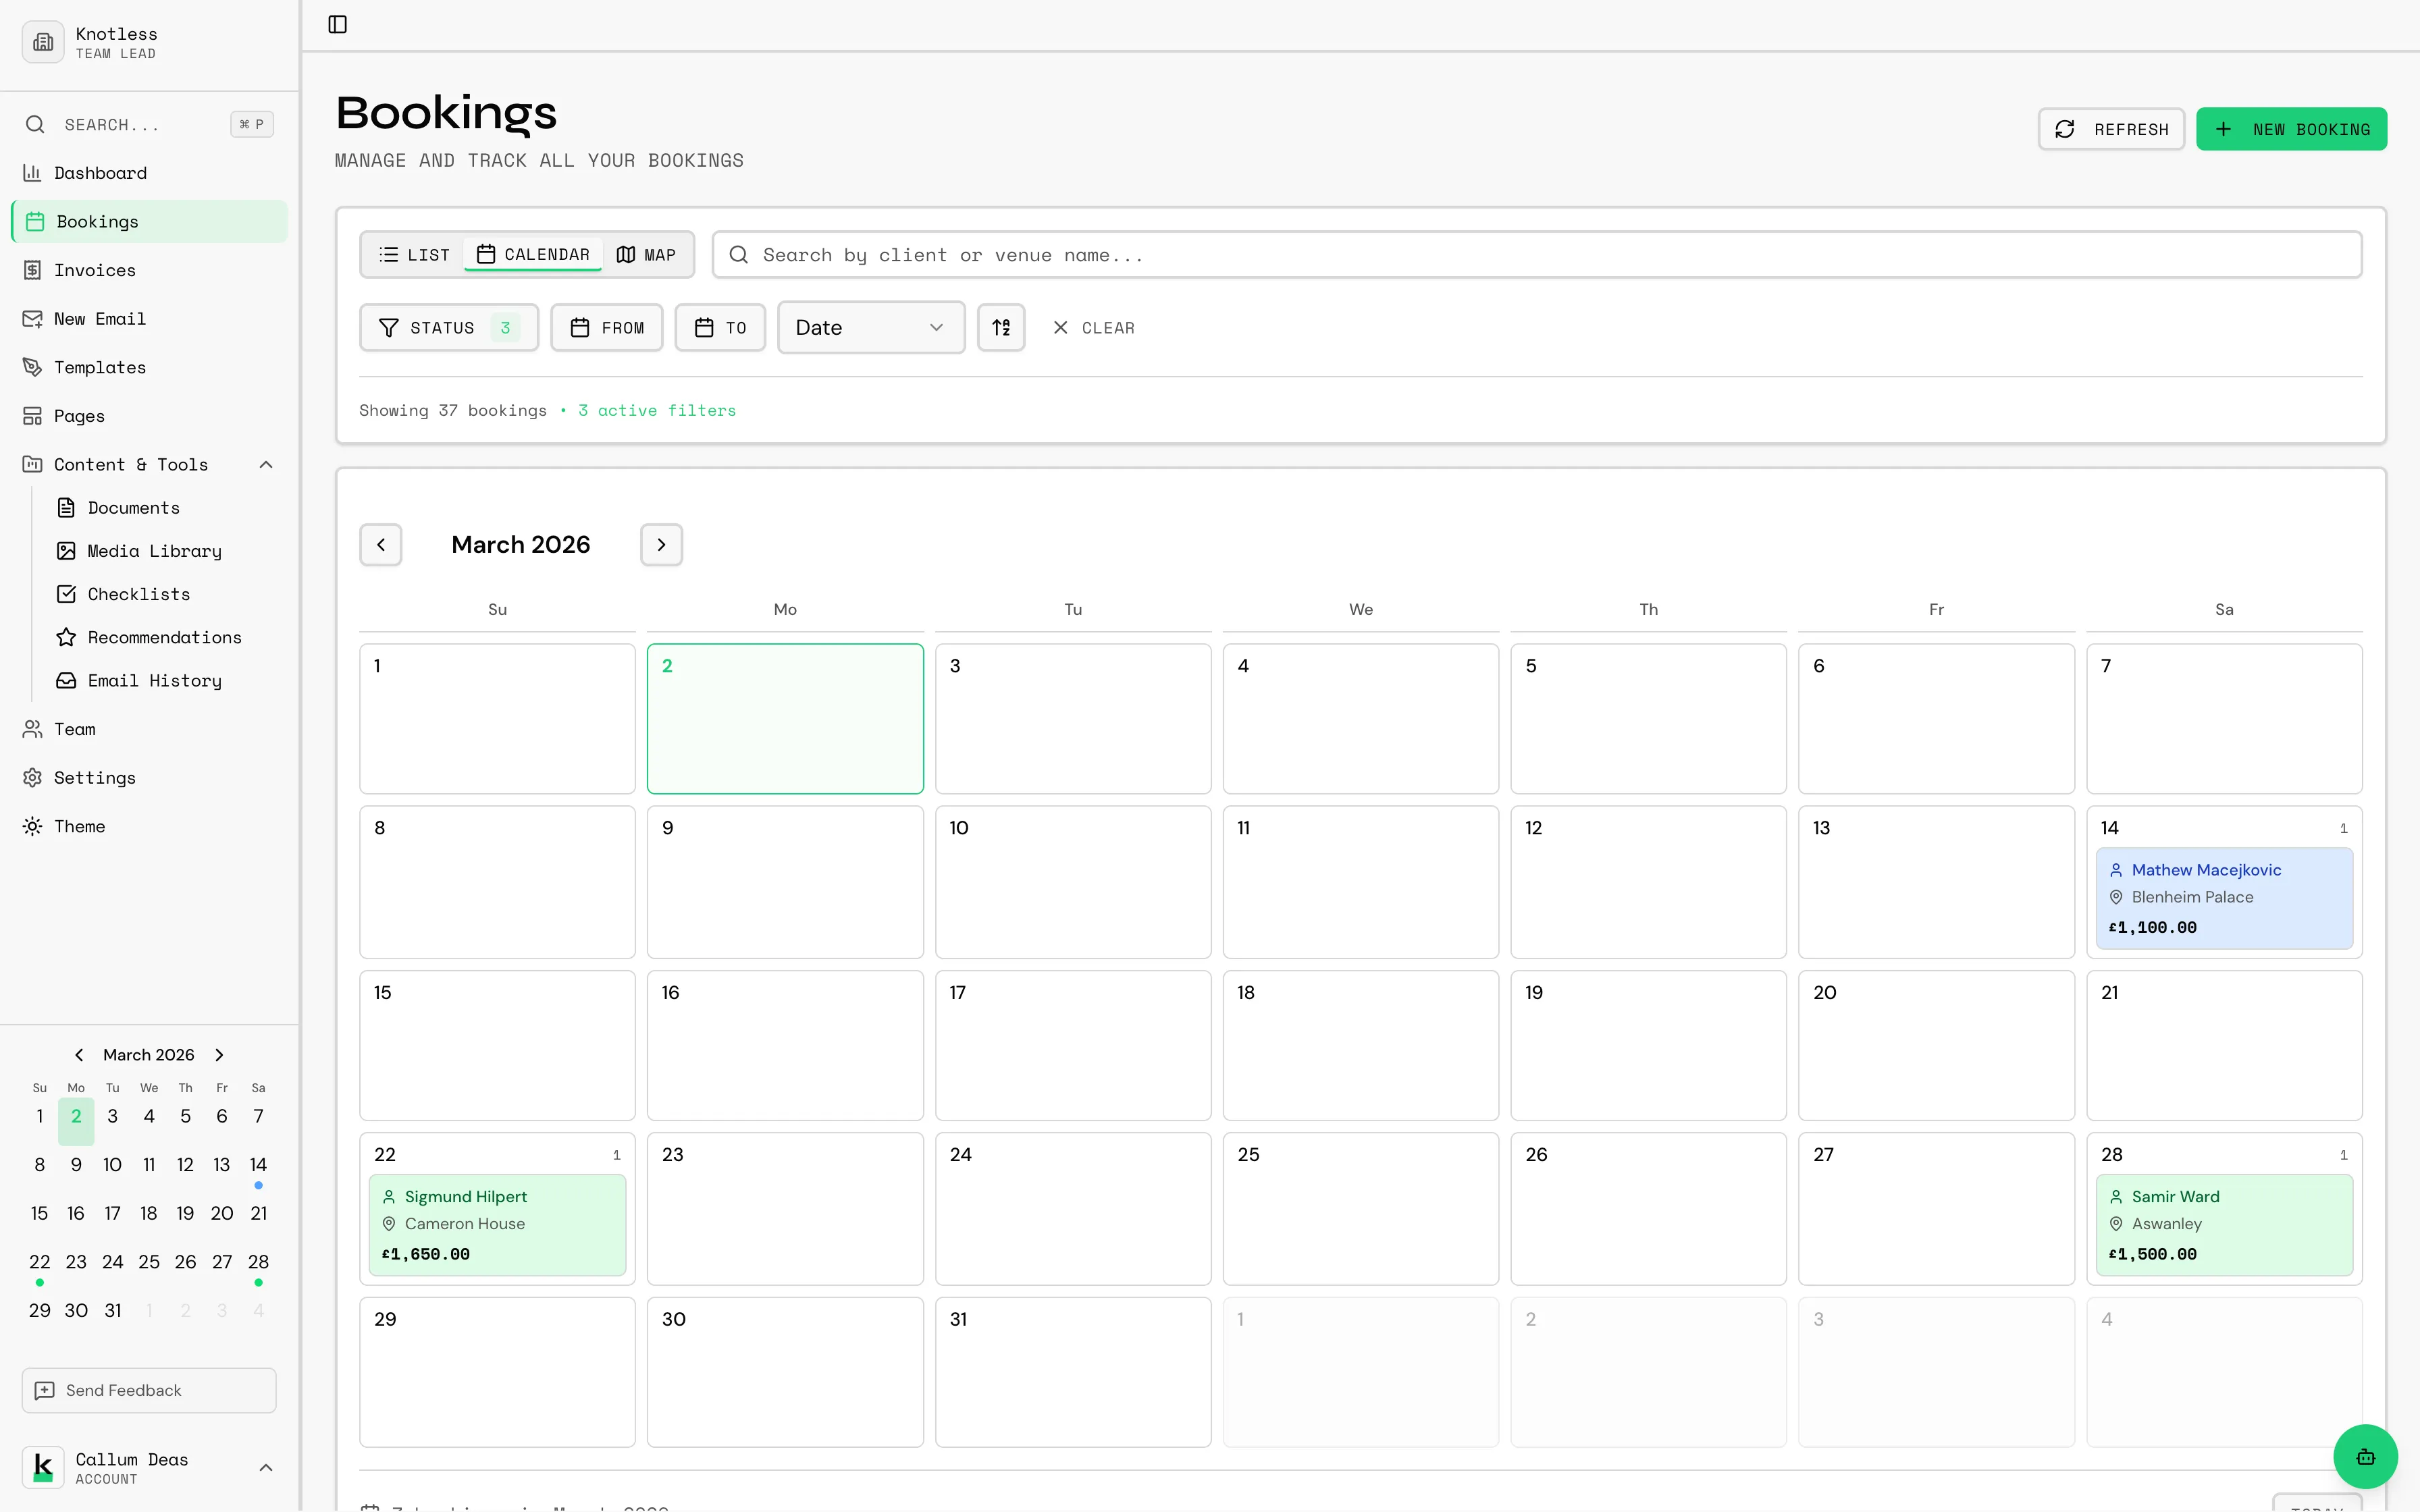Click the Recommendations star icon
2420x1512 pixels.
66,637
